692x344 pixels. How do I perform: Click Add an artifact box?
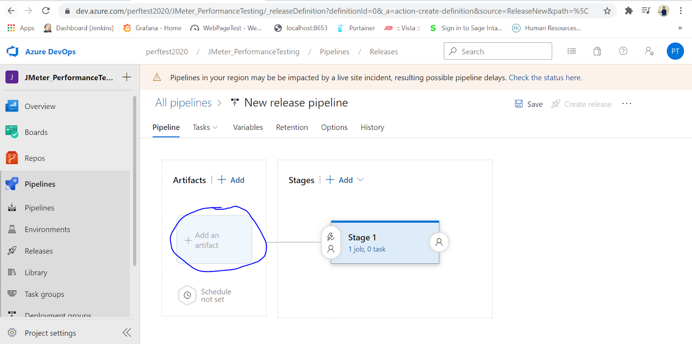pos(214,240)
